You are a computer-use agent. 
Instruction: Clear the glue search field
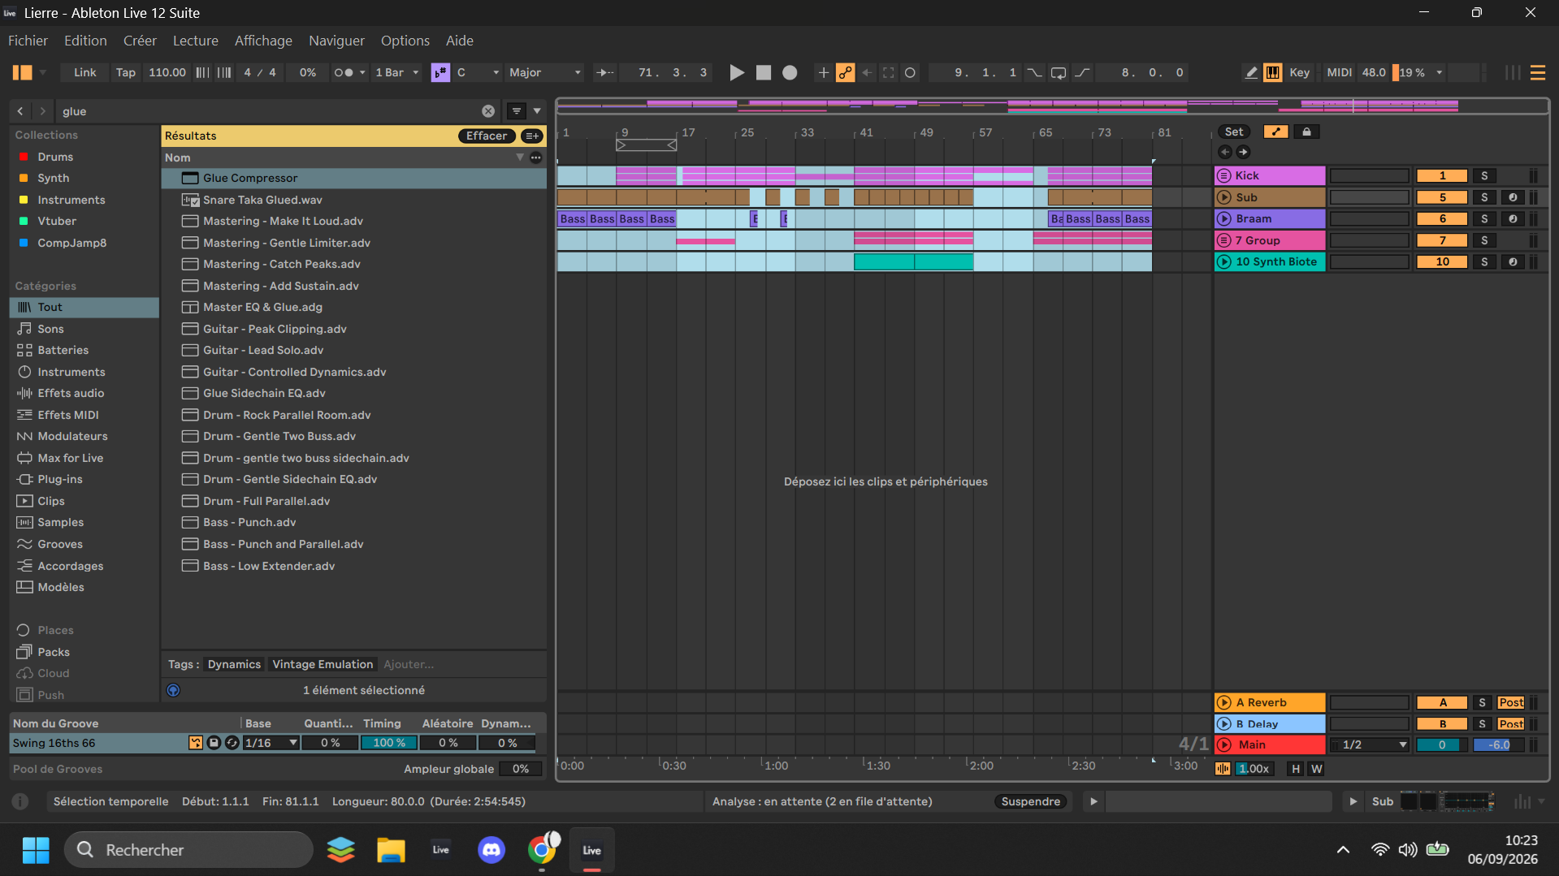click(488, 111)
